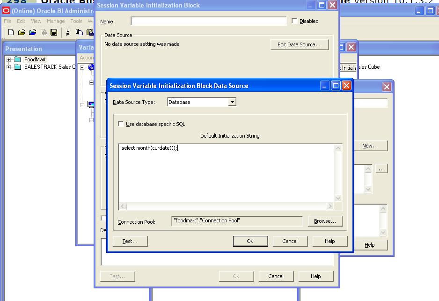Screen dimensions: 439x301
Task: Click the Cut scissors toolbar icon
Action: 68,32
